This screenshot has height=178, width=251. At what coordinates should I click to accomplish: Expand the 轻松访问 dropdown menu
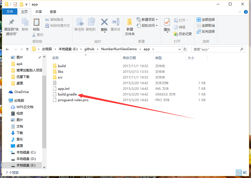click(x=154, y=26)
